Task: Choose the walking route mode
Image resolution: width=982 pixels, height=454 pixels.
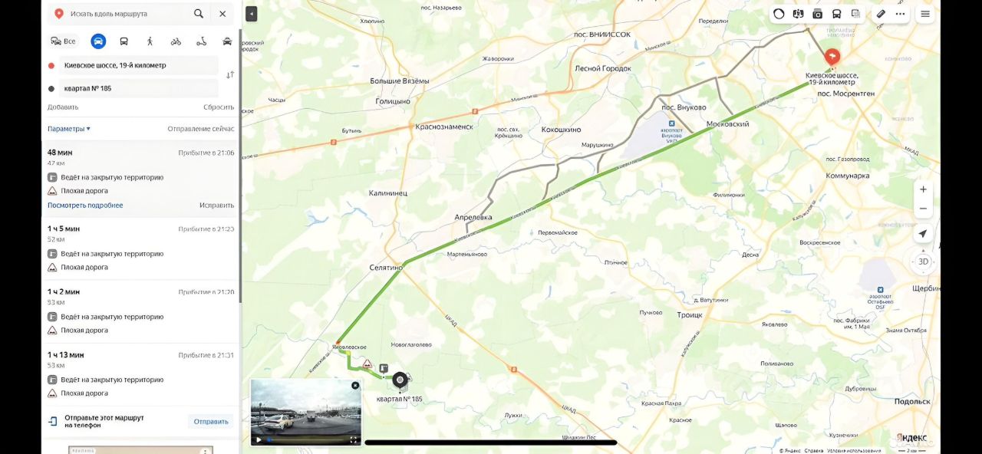Action: click(x=150, y=41)
